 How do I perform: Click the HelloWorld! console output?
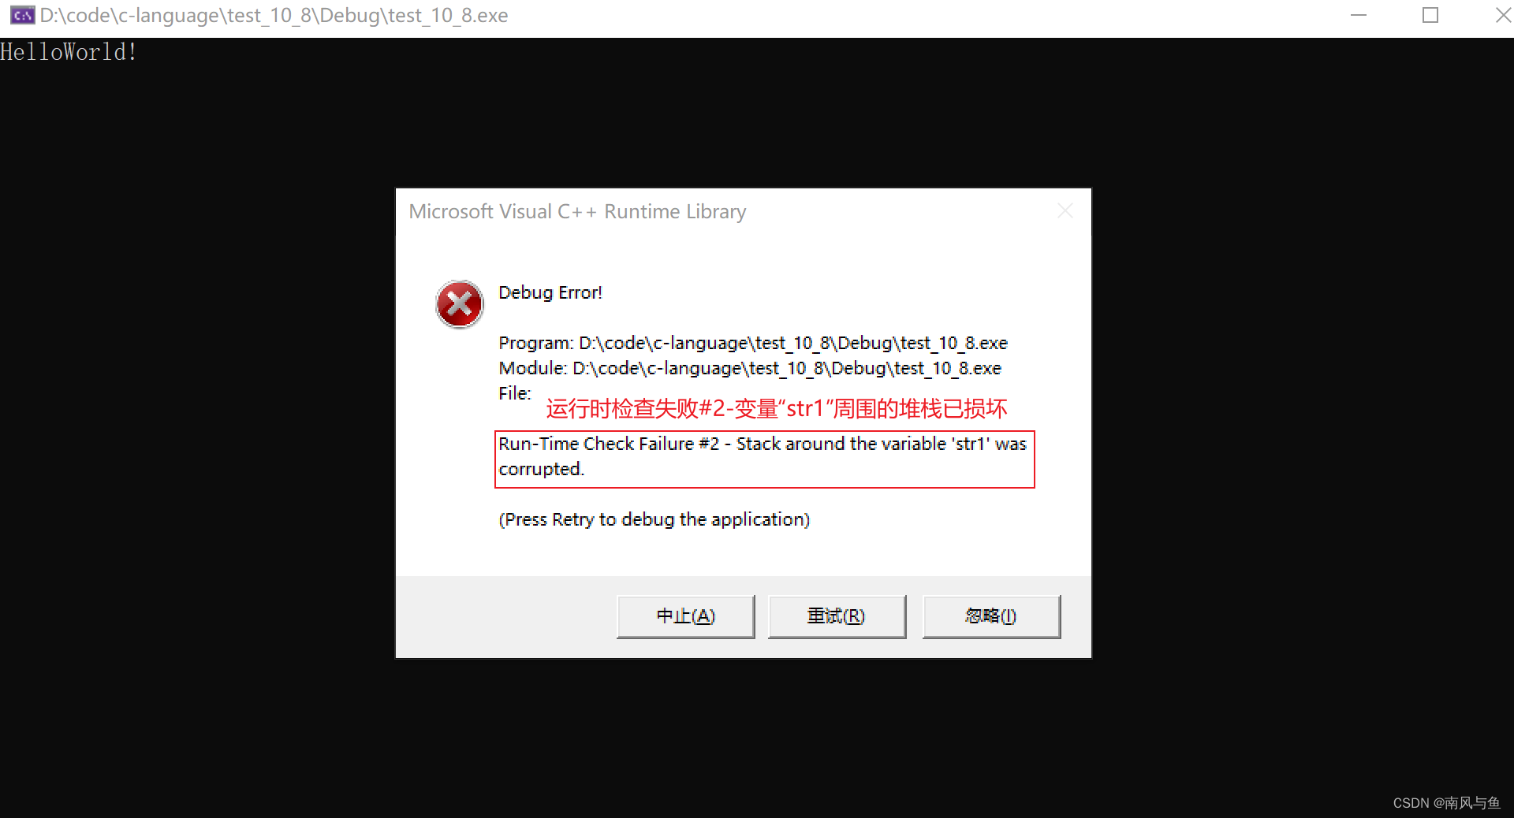69,52
